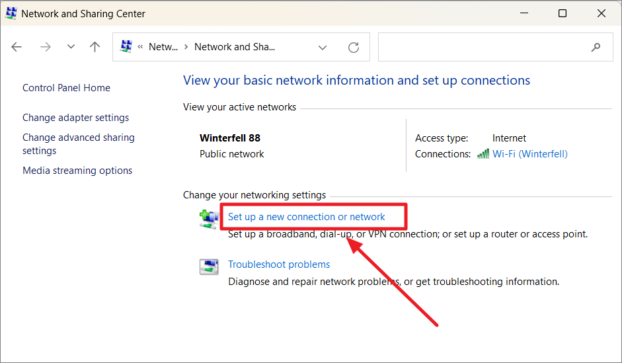Image resolution: width=622 pixels, height=363 pixels.
Task: Open Media streaming options
Action: 77,171
